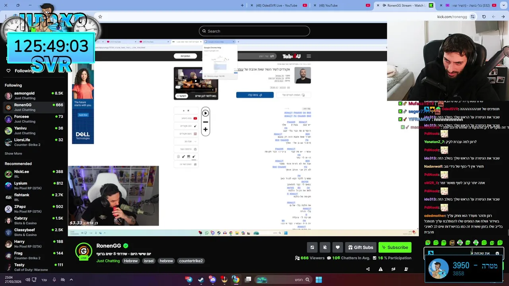Click the Just Chatting category link
The image size is (509, 286).
coord(108,261)
